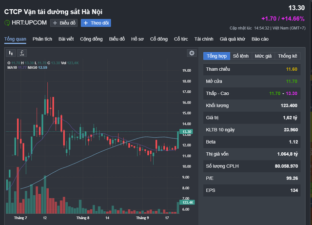Image resolution: width=312 pixels, height=225 pixels.
Task: Open the candlestick chart type selector
Action: [x=10, y=53]
